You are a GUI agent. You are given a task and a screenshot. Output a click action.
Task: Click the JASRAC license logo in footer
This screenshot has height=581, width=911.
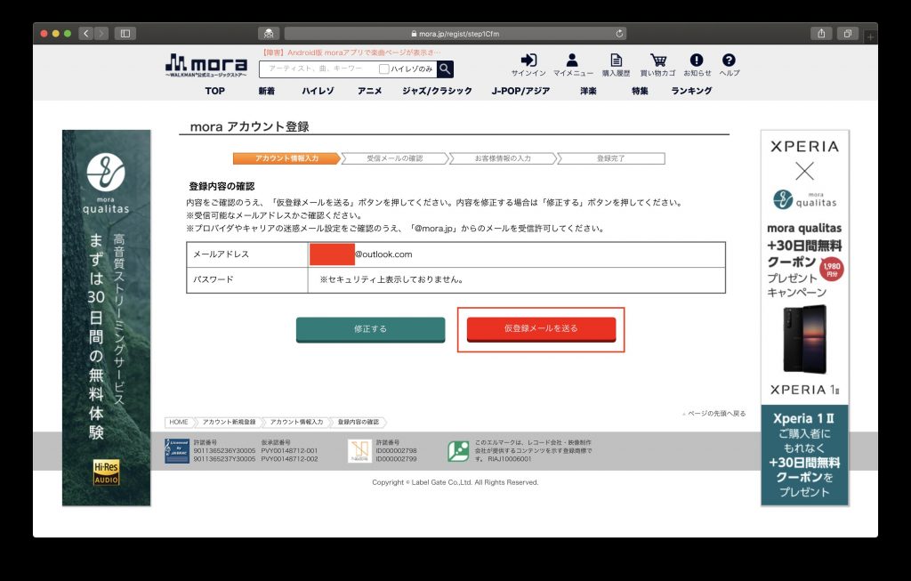tap(177, 451)
